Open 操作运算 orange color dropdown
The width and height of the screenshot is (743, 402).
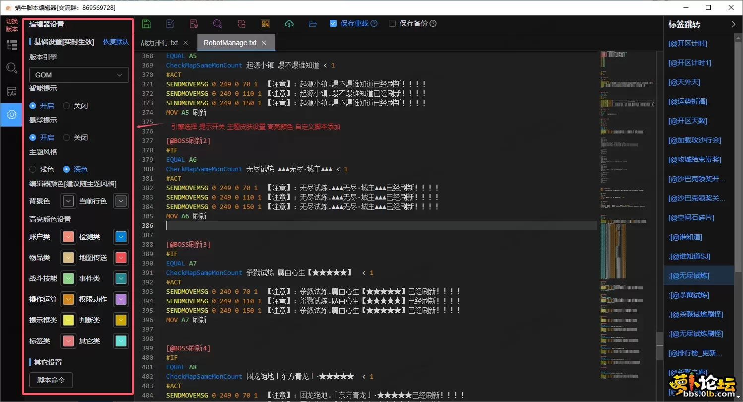click(x=68, y=299)
